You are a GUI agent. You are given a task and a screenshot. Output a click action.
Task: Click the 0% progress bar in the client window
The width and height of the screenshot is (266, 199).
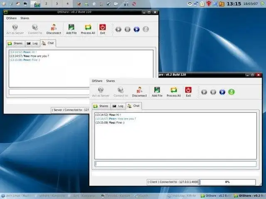(227, 182)
